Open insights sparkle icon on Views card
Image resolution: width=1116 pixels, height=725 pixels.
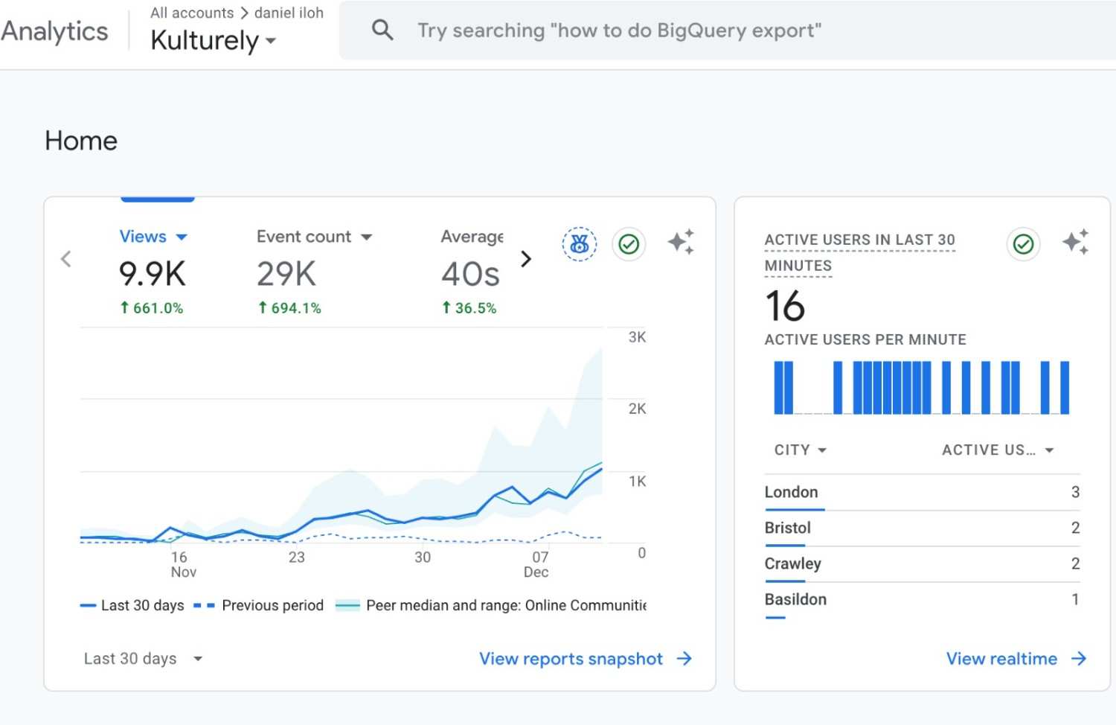[x=681, y=243]
